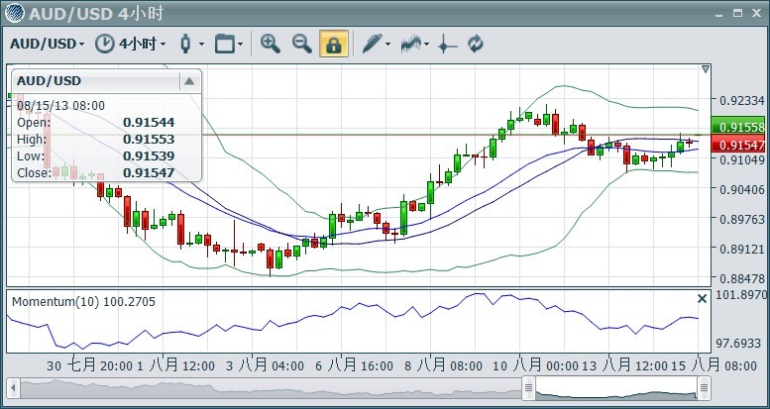Toggle the chart lock button
Image resolution: width=770 pixels, height=409 pixels.
tap(334, 44)
